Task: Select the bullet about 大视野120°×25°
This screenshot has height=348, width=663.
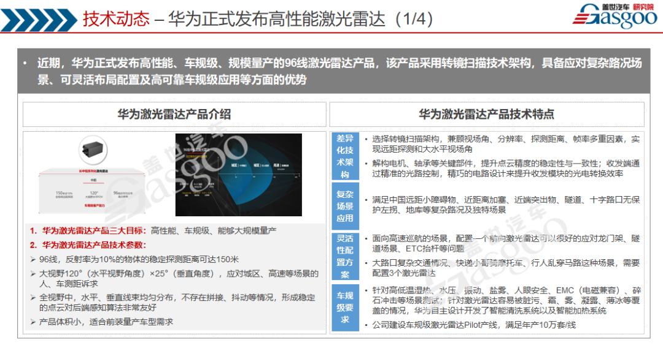Action: 174,278
